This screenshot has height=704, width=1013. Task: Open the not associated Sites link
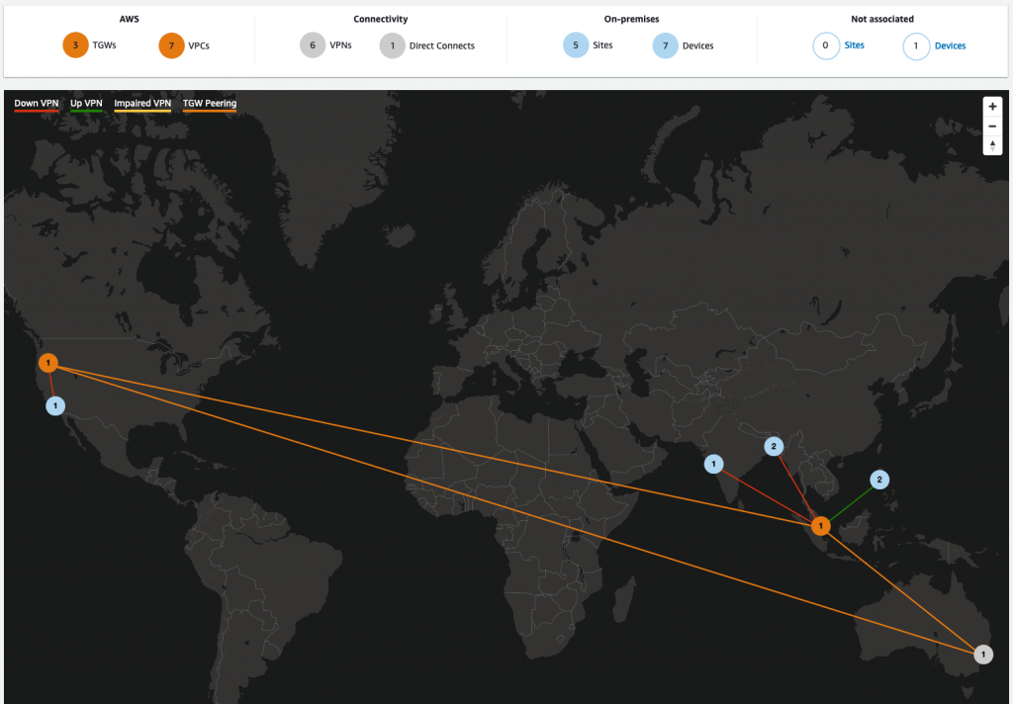click(x=854, y=45)
